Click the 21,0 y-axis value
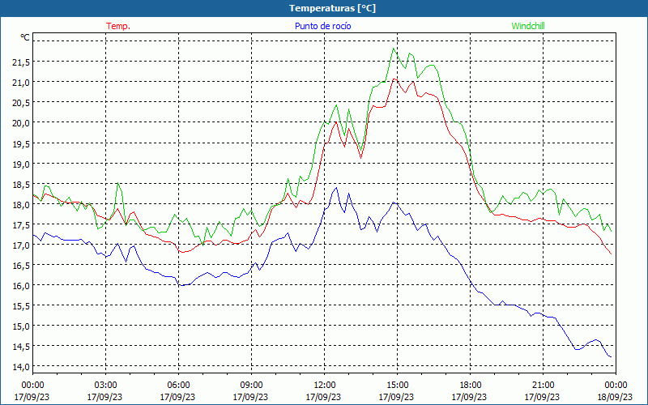Viewport: 648px width, 405px height. click(x=21, y=83)
